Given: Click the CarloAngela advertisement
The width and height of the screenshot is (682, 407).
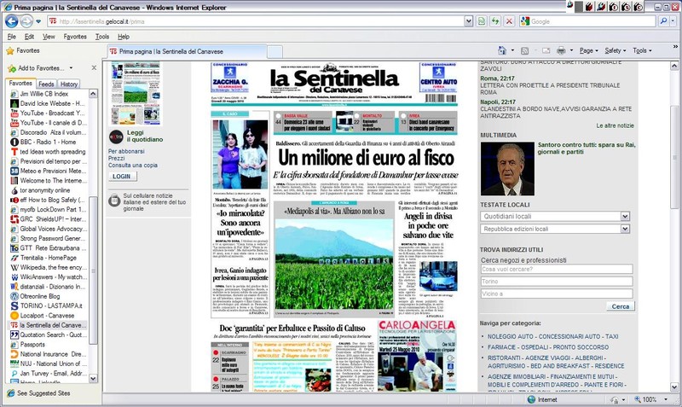Looking at the screenshot, I should [x=417, y=356].
